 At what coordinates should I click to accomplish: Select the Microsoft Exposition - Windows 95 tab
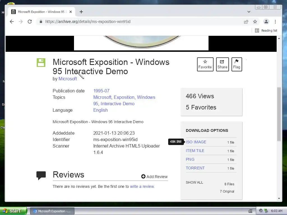[x=42, y=12]
